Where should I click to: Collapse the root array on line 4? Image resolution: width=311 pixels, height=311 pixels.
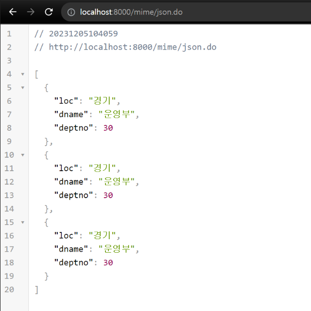[x=23, y=74]
